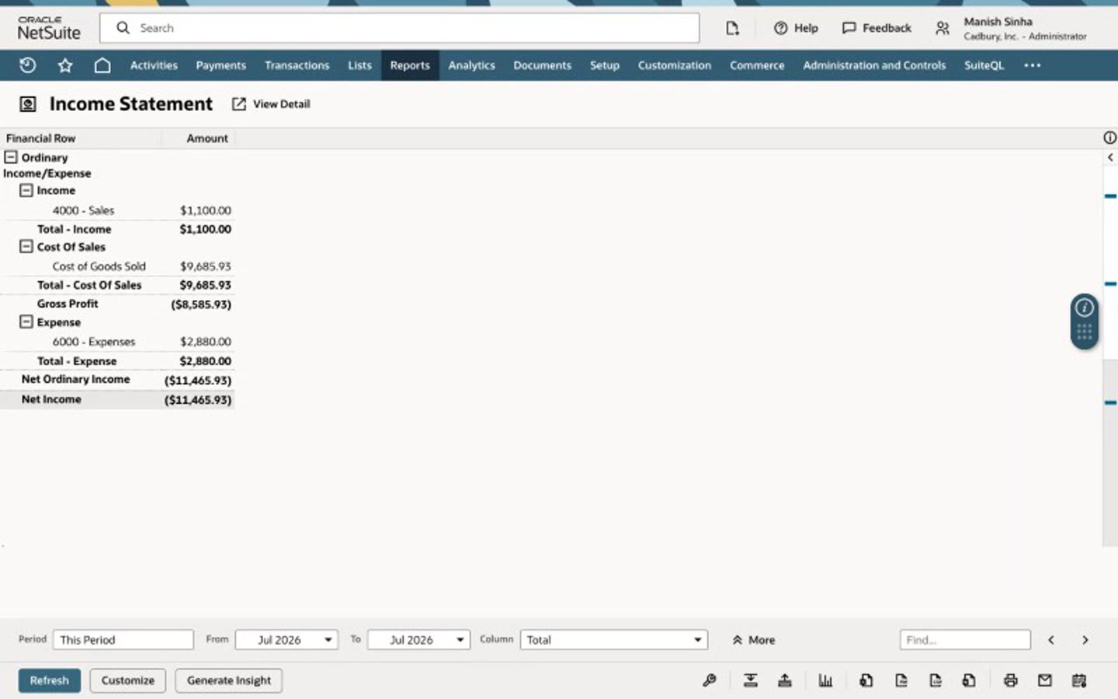1118x699 pixels.
Task: Collapse the Income section
Action: (26, 190)
